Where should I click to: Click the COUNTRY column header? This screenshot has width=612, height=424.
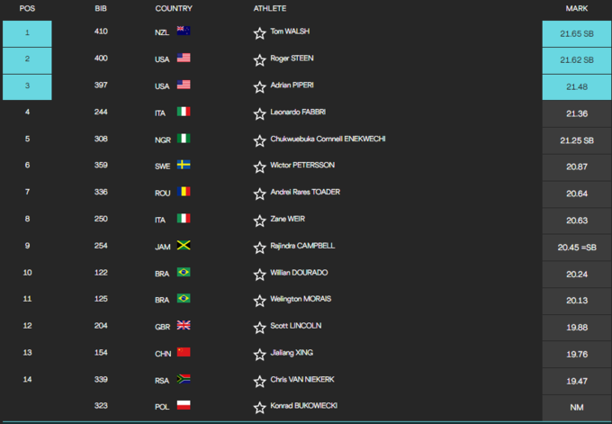click(x=174, y=8)
